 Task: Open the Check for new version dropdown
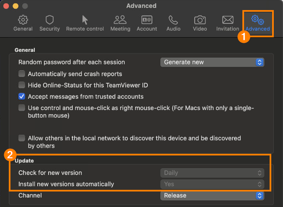[x=212, y=173]
